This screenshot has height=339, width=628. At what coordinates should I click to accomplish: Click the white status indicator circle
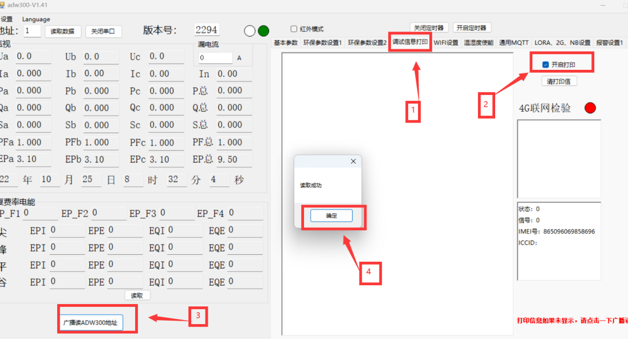coord(250,31)
